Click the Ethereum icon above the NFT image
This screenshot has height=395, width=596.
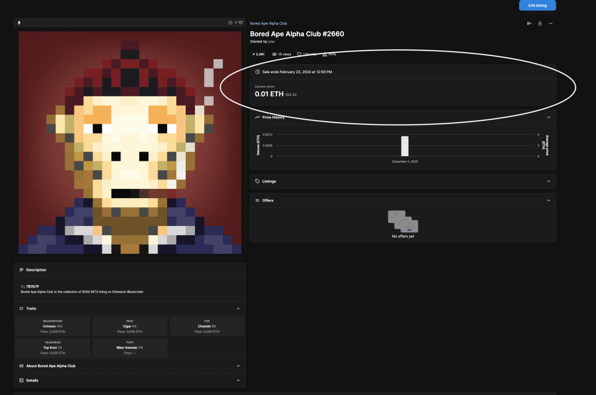tap(19, 23)
